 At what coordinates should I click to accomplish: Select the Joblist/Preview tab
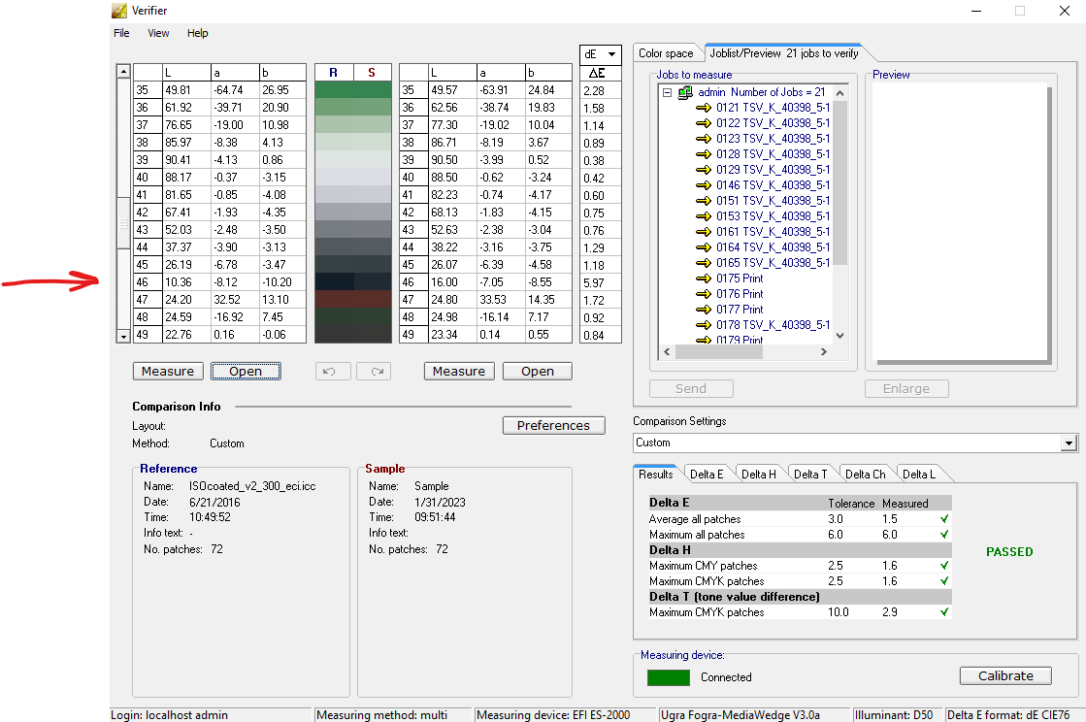pos(784,53)
